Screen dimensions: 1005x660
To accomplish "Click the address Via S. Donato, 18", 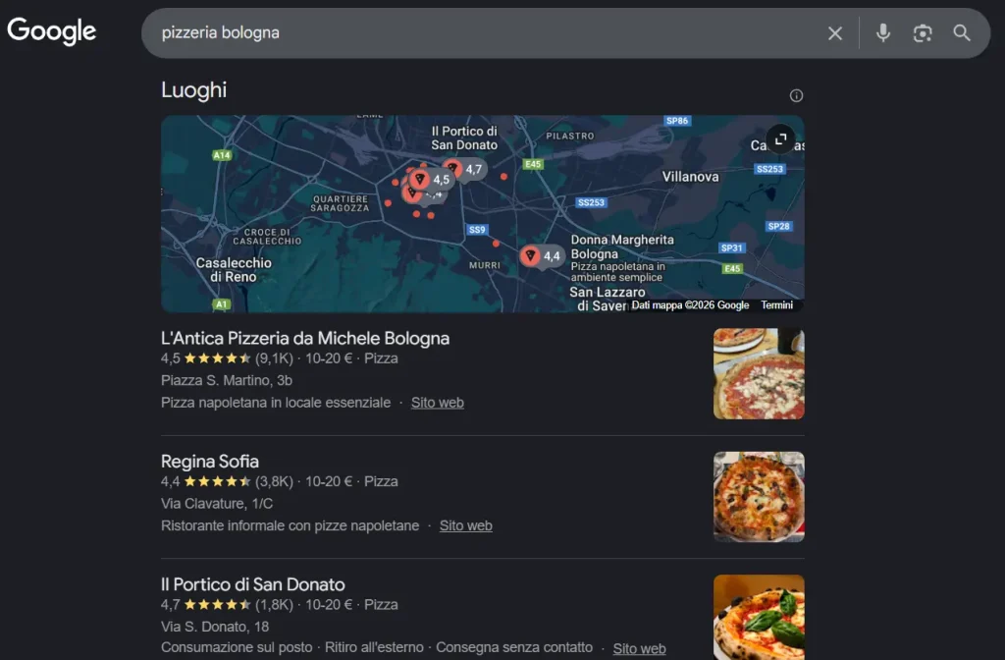I will tap(215, 627).
